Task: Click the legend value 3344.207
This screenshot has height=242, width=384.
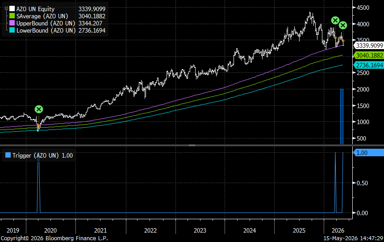Action: (x=90, y=23)
